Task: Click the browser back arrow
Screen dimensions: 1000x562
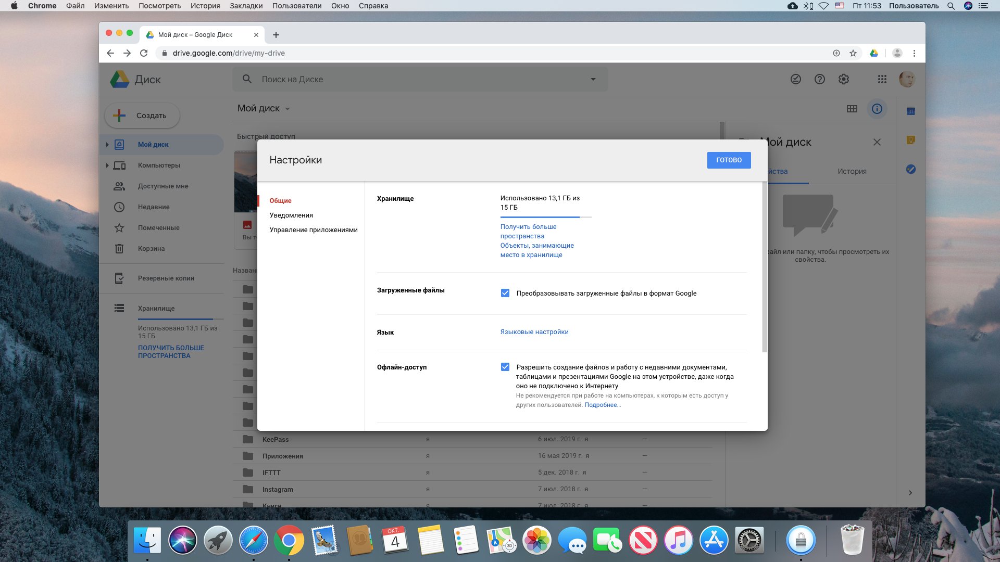Action: point(110,53)
